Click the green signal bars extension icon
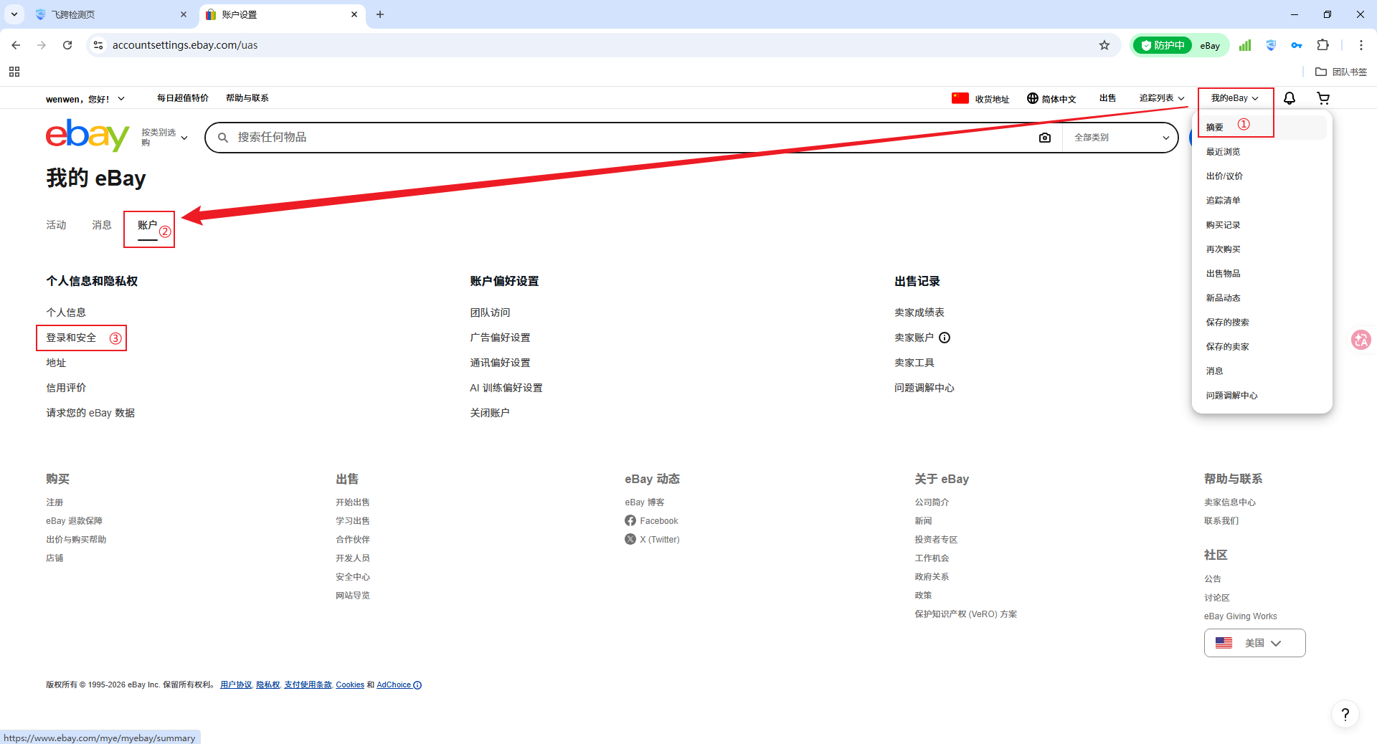1377x744 pixels. click(x=1245, y=45)
